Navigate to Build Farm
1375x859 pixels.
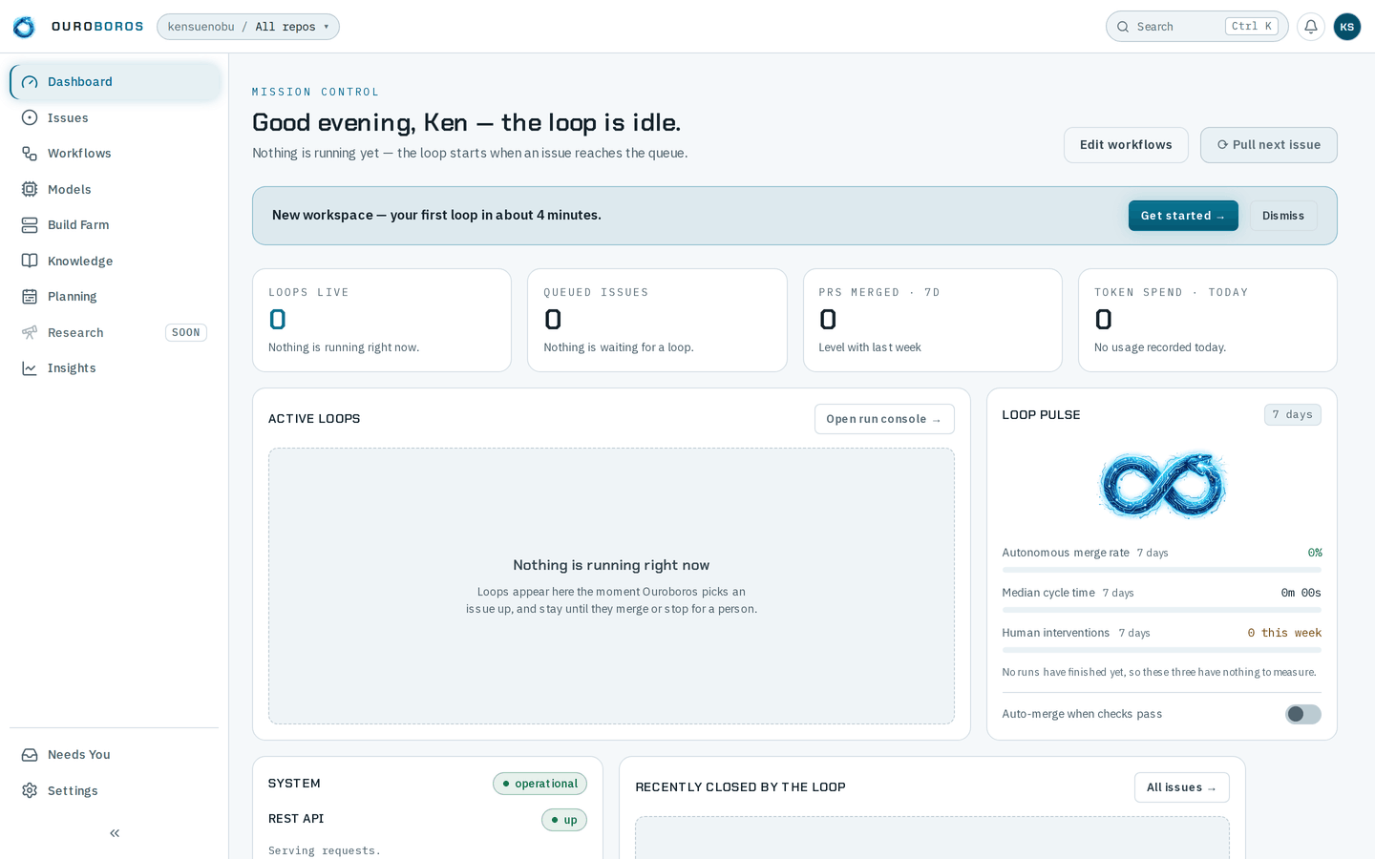click(116, 225)
